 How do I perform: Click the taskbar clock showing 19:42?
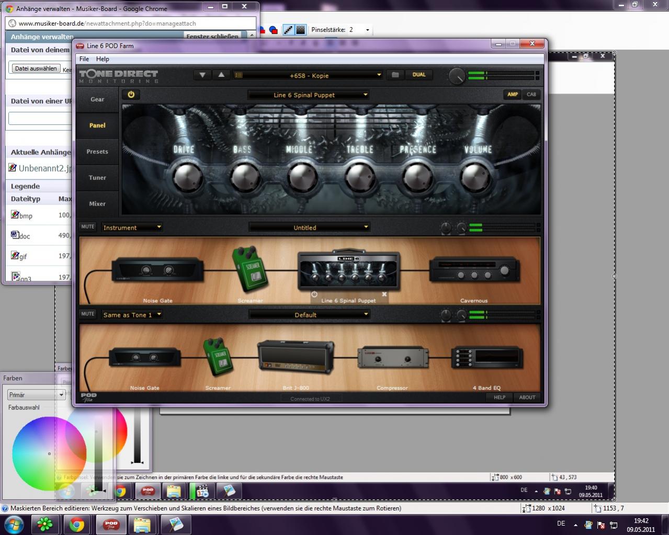pyautogui.click(x=641, y=525)
